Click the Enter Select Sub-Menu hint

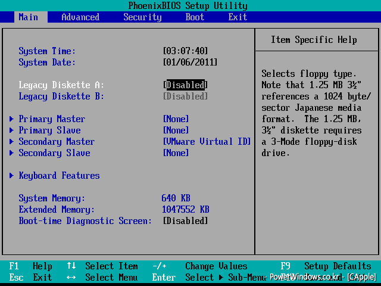click(x=210, y=277)
